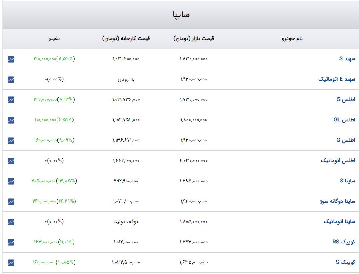Viewport: 359px width, 274px height.
Task: Select factory price ۱,۰۳۱,۴۰۰,۰۰۰ of سهند S
Action: pyautogui.click(x=126, y=59)
